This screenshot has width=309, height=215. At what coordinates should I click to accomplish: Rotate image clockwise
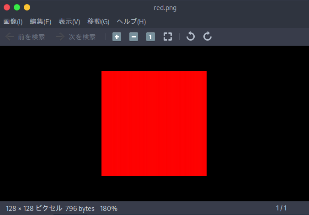pos(208,37)
